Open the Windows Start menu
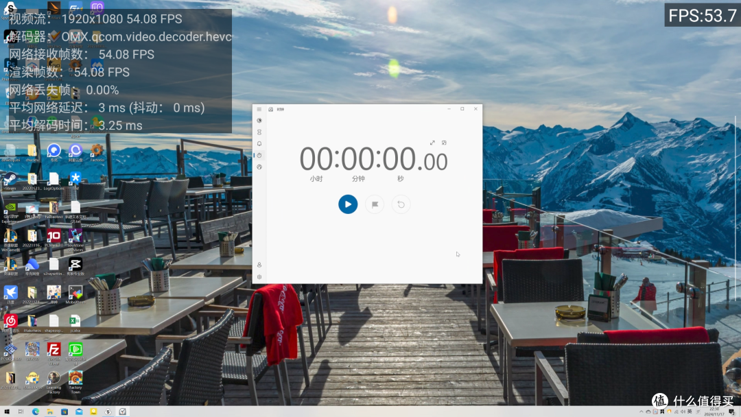 tap(7, 412)
